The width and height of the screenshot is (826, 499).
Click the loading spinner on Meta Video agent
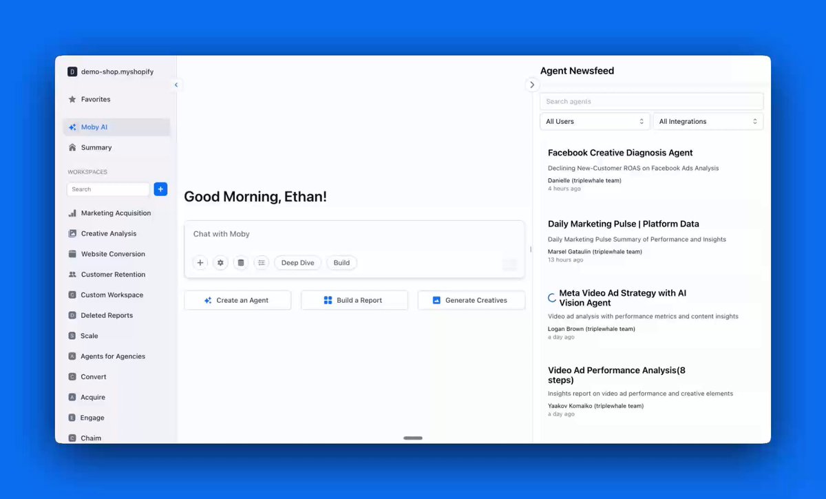[551, 298]
